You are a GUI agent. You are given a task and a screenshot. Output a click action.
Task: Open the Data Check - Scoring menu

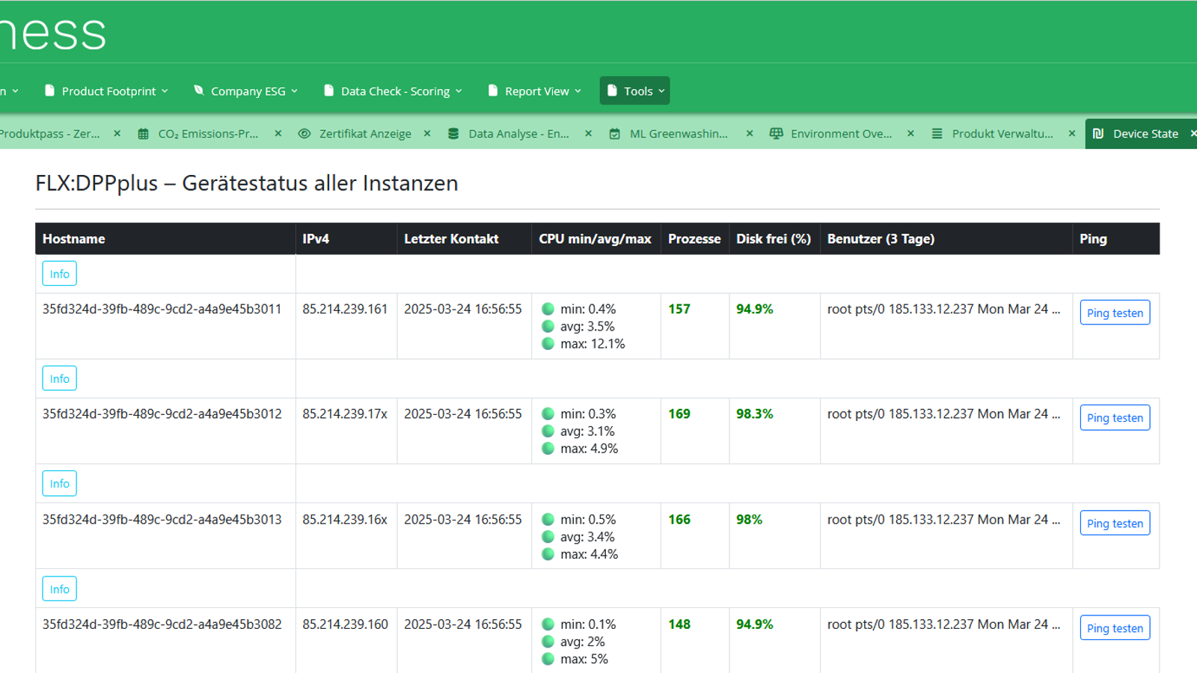(393, 90)
